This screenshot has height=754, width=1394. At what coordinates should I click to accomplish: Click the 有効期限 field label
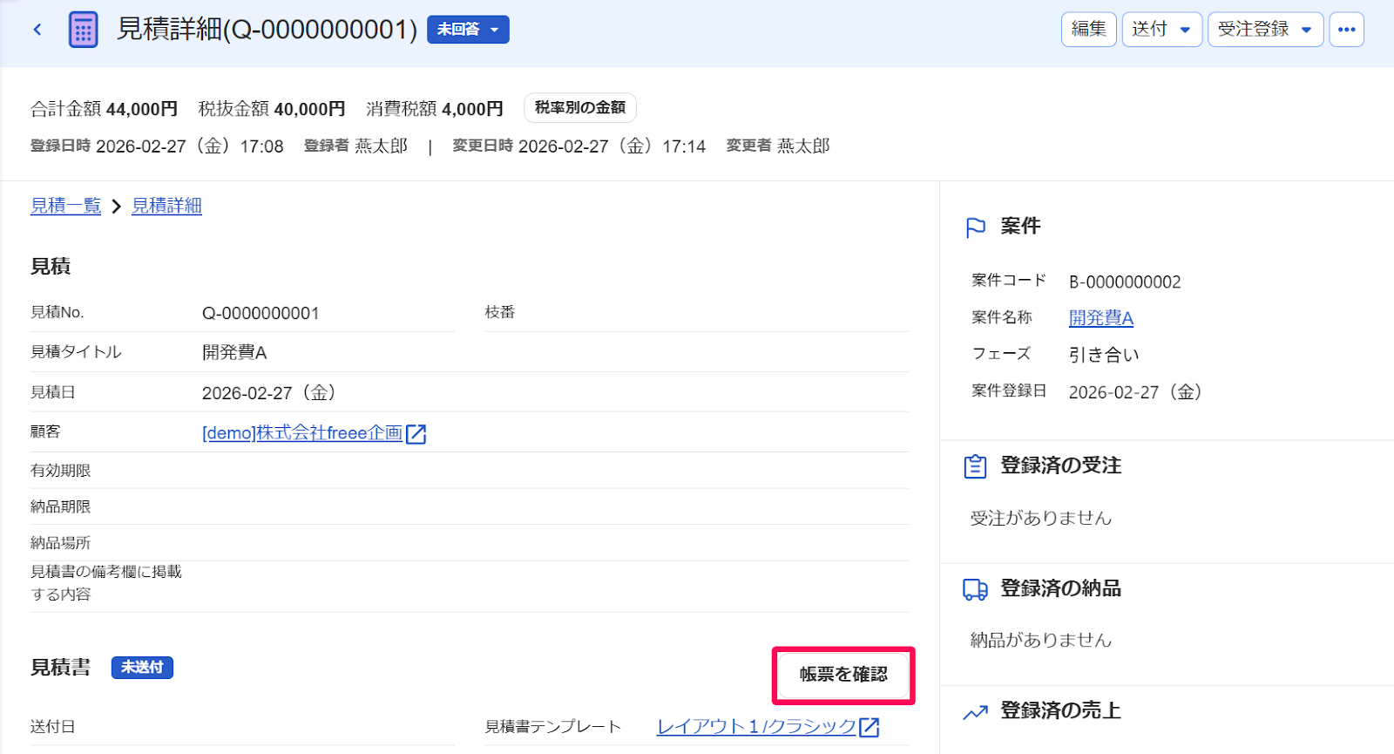pos(61,471)
